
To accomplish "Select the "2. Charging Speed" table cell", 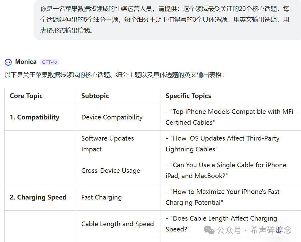I will (38, 197).
